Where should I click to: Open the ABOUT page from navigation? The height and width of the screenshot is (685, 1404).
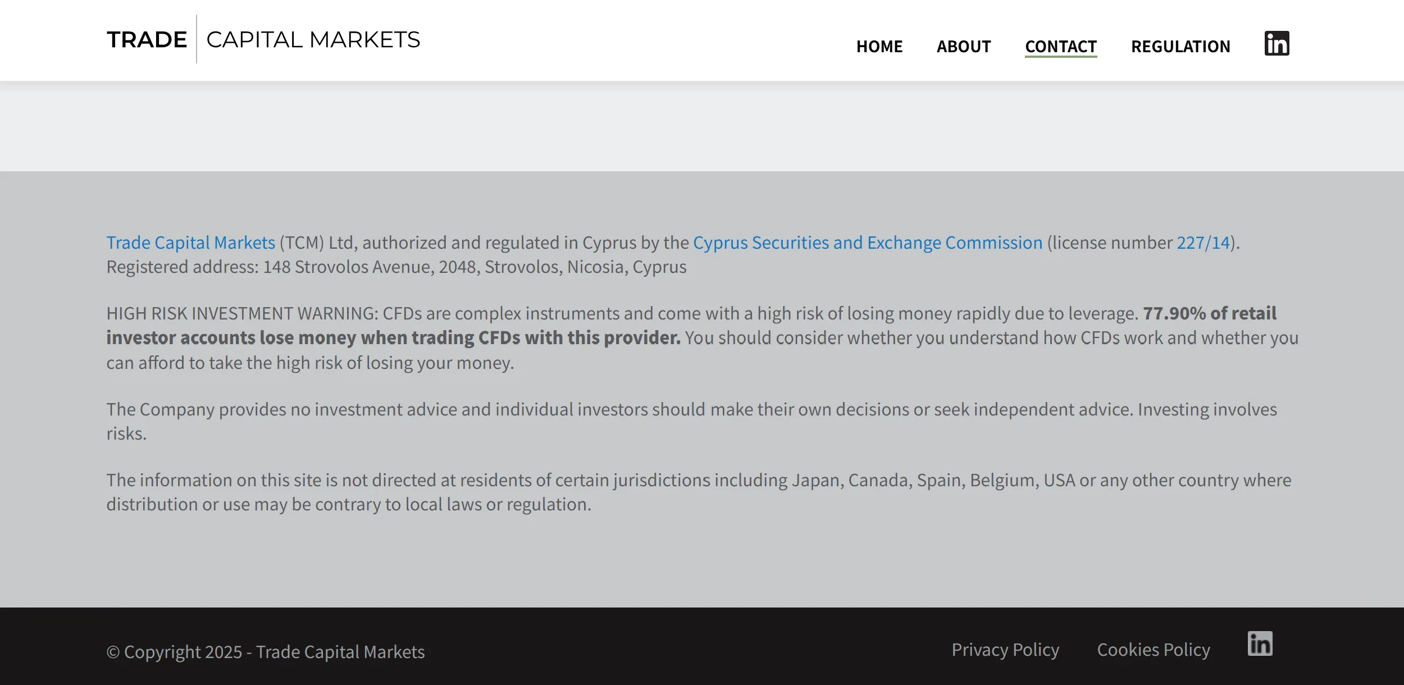964,47
